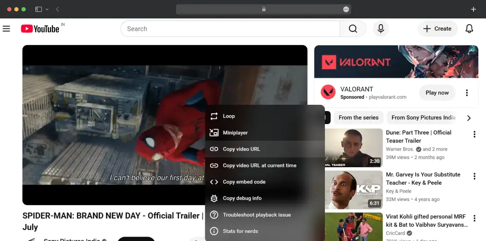
Task: Open a new tab with plus icon
Action: pos(473,9)
